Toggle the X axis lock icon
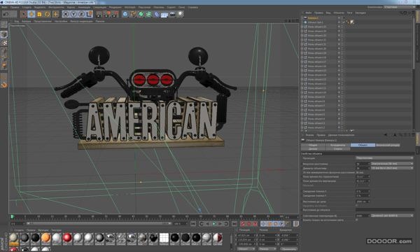 [x=66, y=14]
